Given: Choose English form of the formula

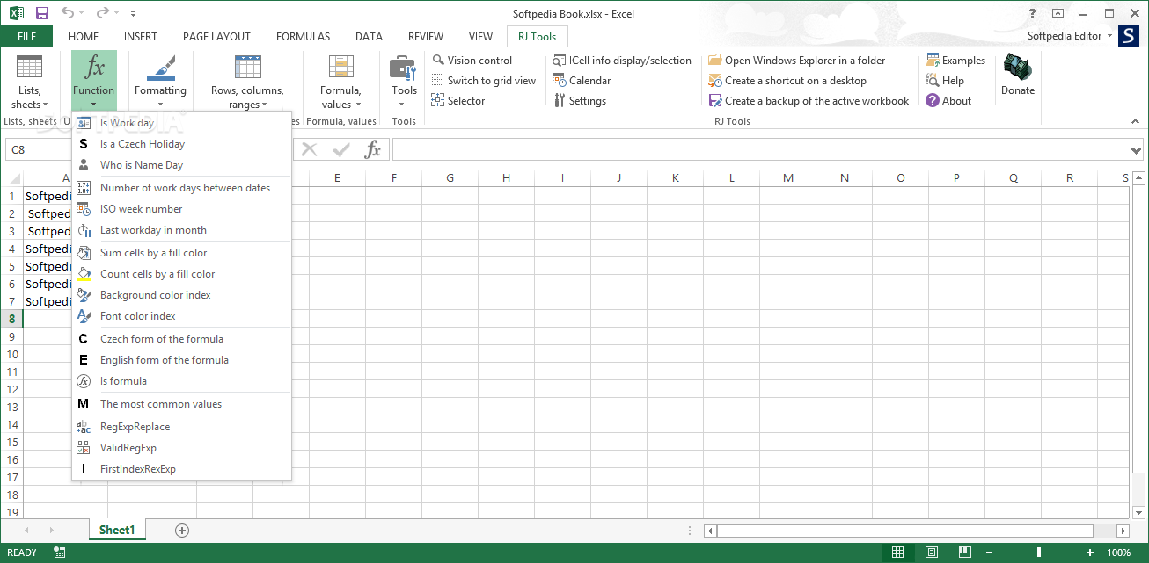Looking at the screenshot, I should pyautogui.click(x=181, y=360).
